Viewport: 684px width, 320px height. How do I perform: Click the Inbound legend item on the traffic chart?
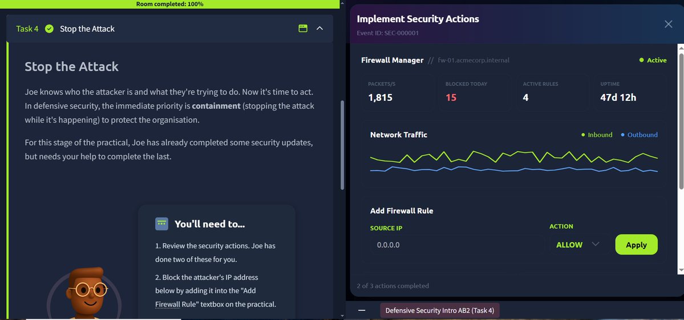coord(597,135)
